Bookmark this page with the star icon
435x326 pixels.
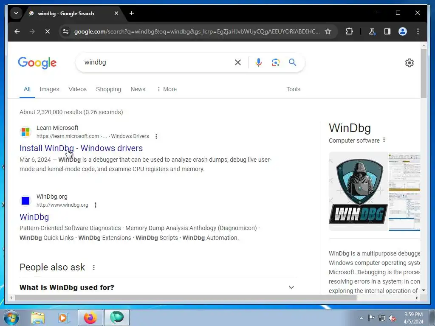328,31
